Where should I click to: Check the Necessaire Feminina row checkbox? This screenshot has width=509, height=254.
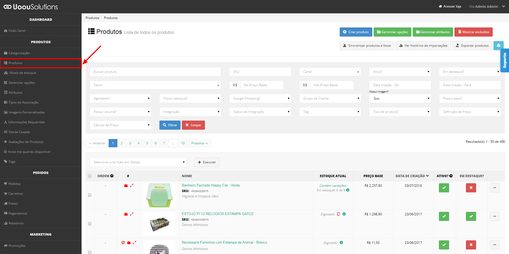pos(90,252)
